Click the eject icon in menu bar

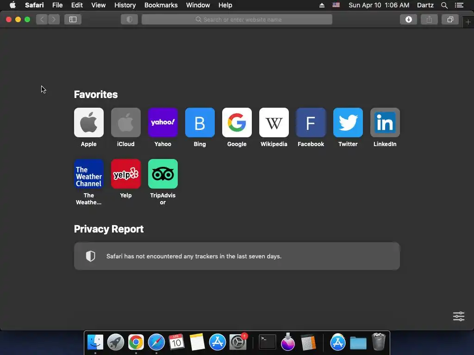(322, 5)
